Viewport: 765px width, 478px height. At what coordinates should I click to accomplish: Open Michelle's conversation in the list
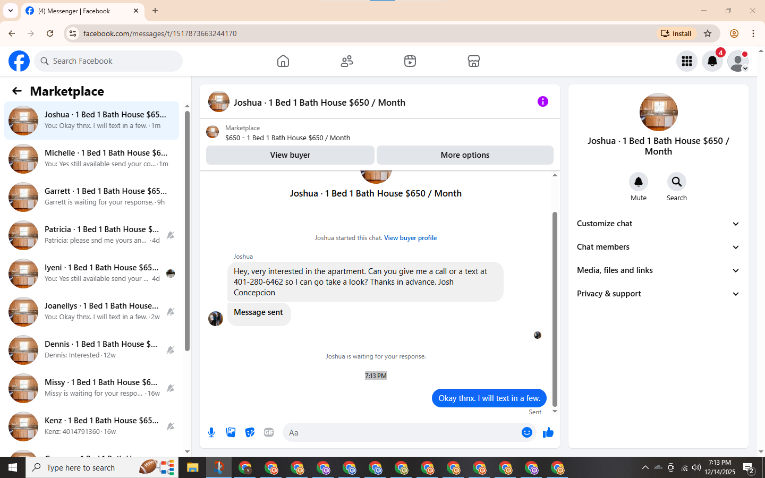pyautogui.click(x=91, y=159)
